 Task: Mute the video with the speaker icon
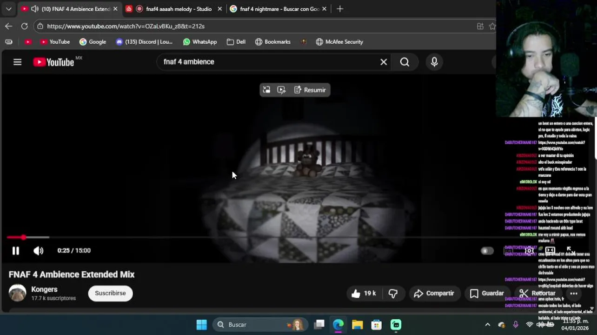click(39, 251)
